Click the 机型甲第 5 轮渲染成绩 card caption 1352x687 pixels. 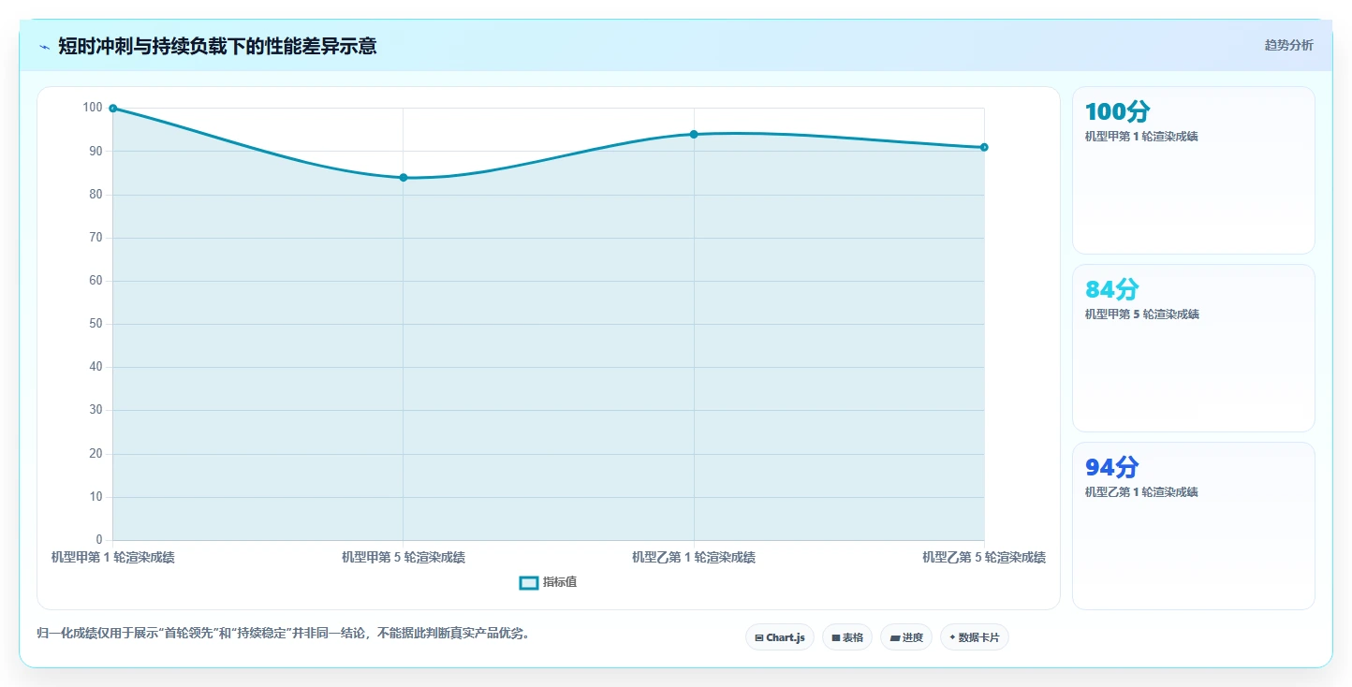1141,314
